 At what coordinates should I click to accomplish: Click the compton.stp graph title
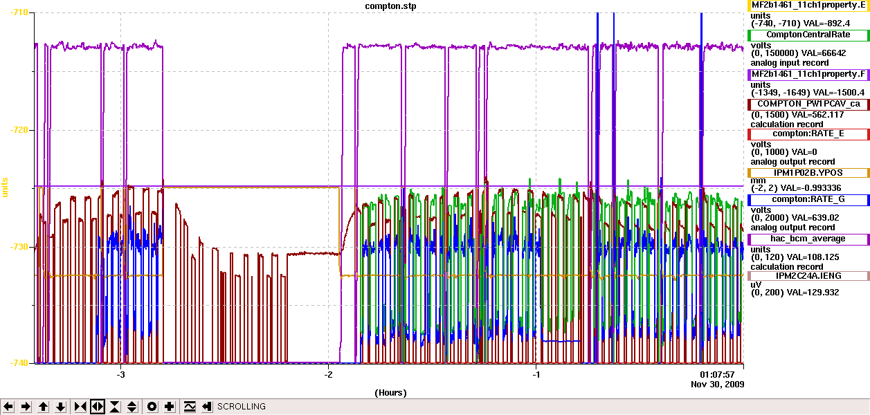click(x=391, y=6)
